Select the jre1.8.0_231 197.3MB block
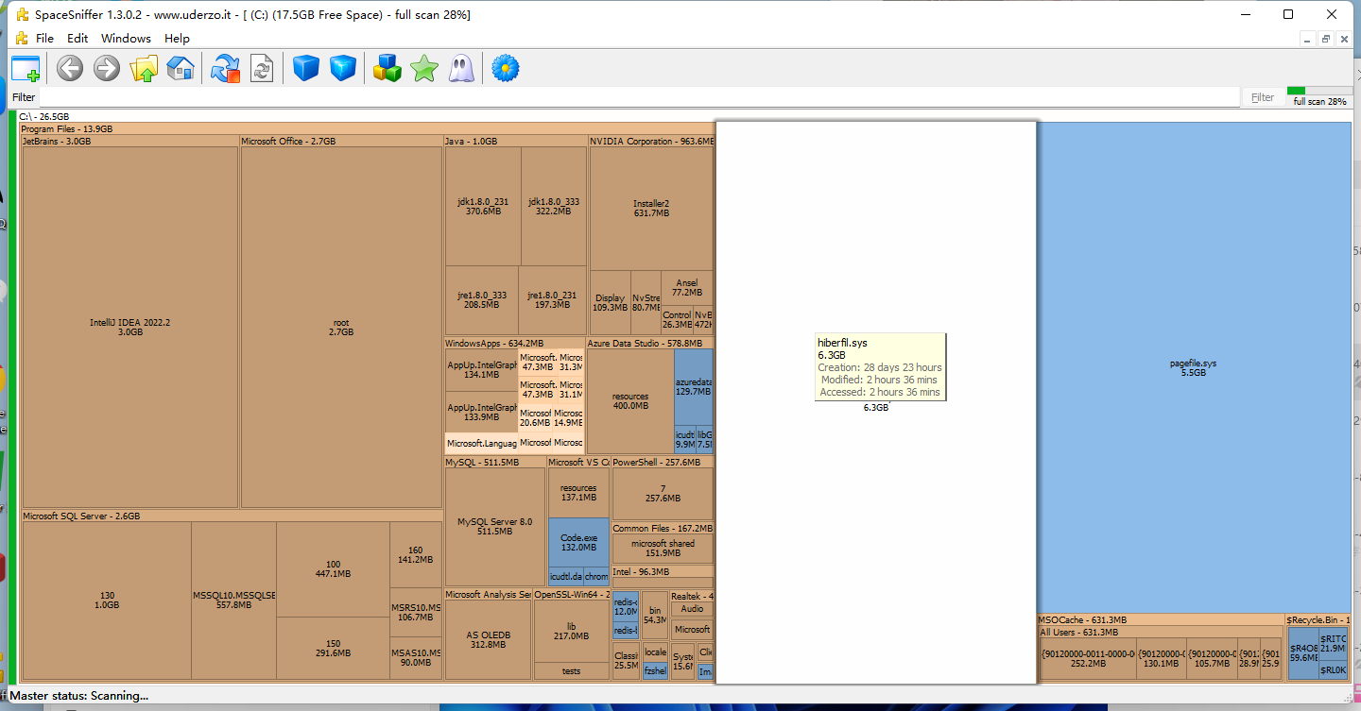Screen dimensions: 1361x711 pyautogui.click(x=553, y=300)
